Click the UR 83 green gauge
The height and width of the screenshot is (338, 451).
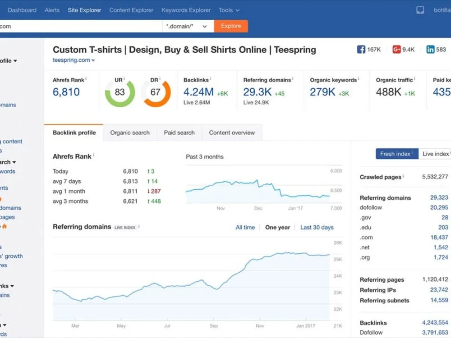click(x=120, y=92)
